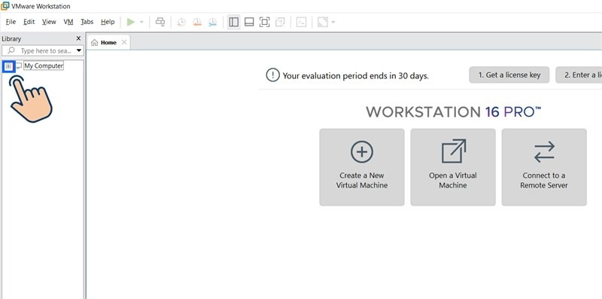602x299 pixels.
Task: Click '2. Enter a license key' button
Action: 579,75
